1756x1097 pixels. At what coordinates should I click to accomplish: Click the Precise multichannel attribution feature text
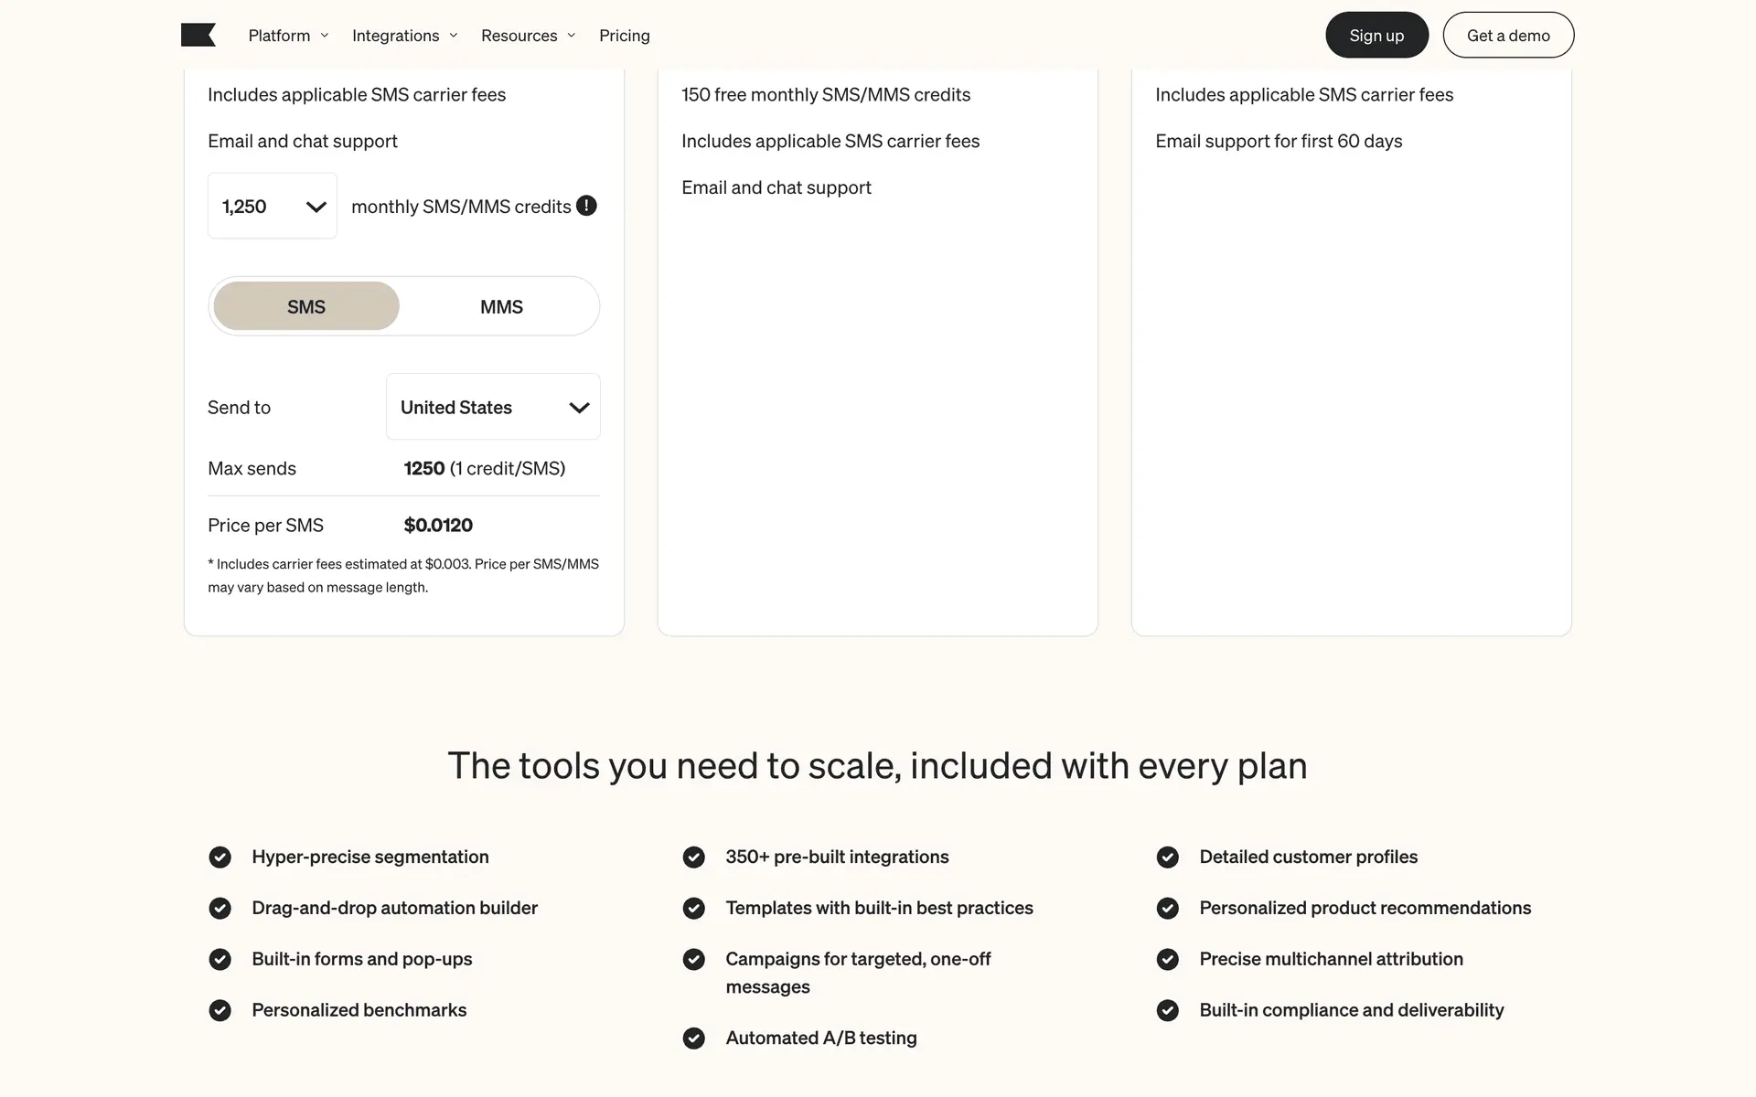[1331, 959]
